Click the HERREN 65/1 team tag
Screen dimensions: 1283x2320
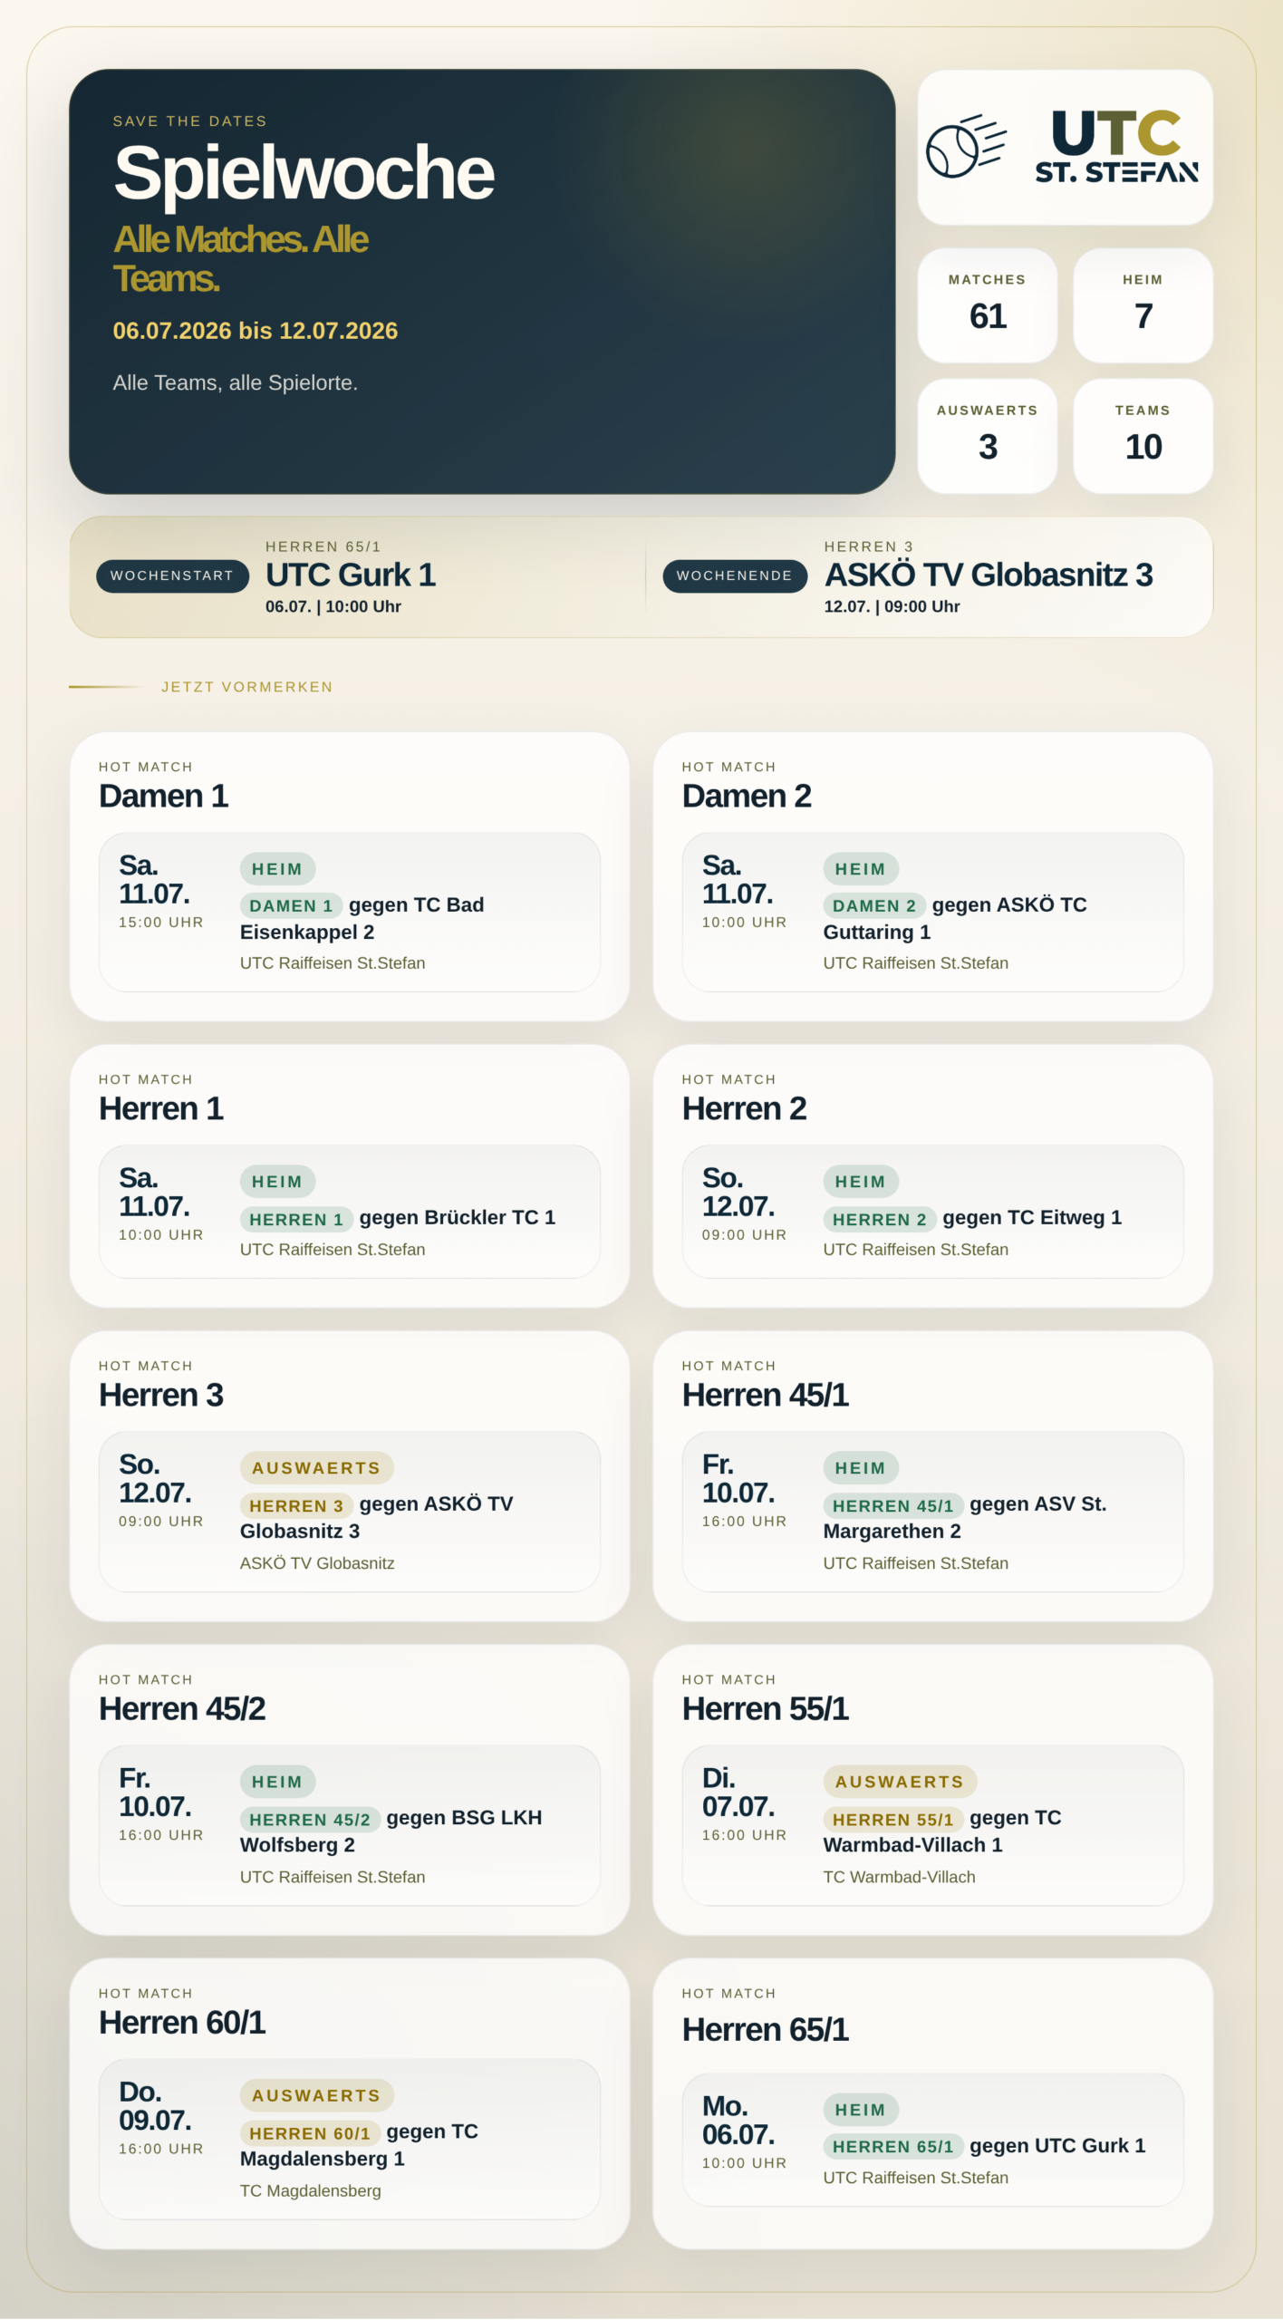tap(892, 2146)
